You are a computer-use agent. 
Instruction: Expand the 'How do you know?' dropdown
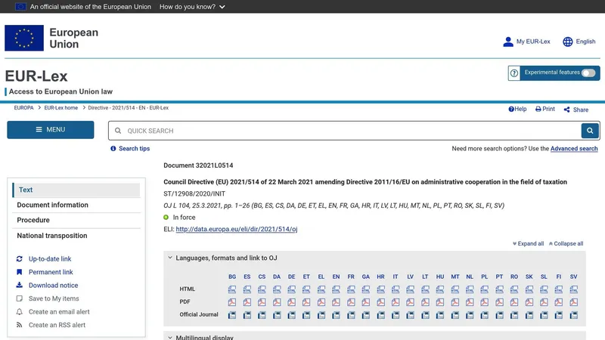tap(192, 7)
